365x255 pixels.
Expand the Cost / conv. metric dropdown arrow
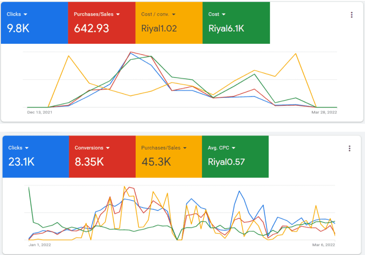tap(174, 15)
